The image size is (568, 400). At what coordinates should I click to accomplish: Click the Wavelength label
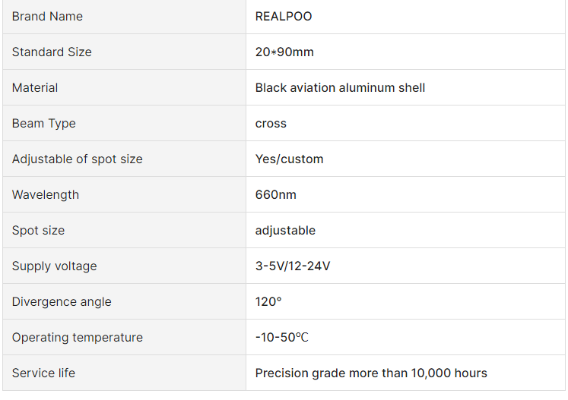(46, 195)
